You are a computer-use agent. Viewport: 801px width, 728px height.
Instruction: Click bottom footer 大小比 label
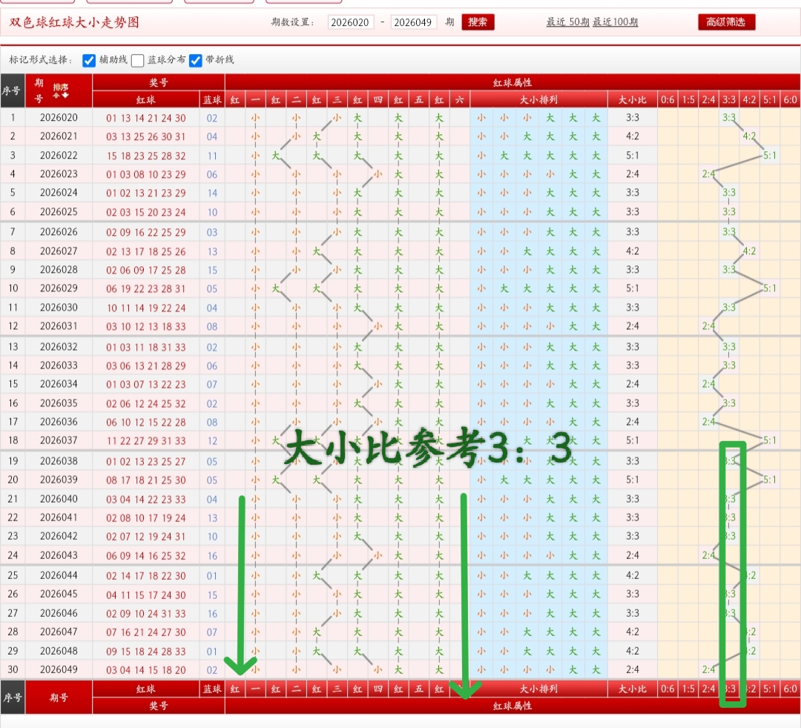pos(633,689)
